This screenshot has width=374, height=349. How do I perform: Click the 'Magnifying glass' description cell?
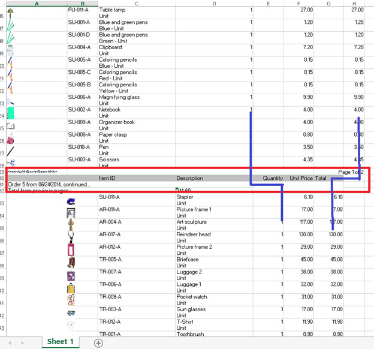click(x=119, y=97)
